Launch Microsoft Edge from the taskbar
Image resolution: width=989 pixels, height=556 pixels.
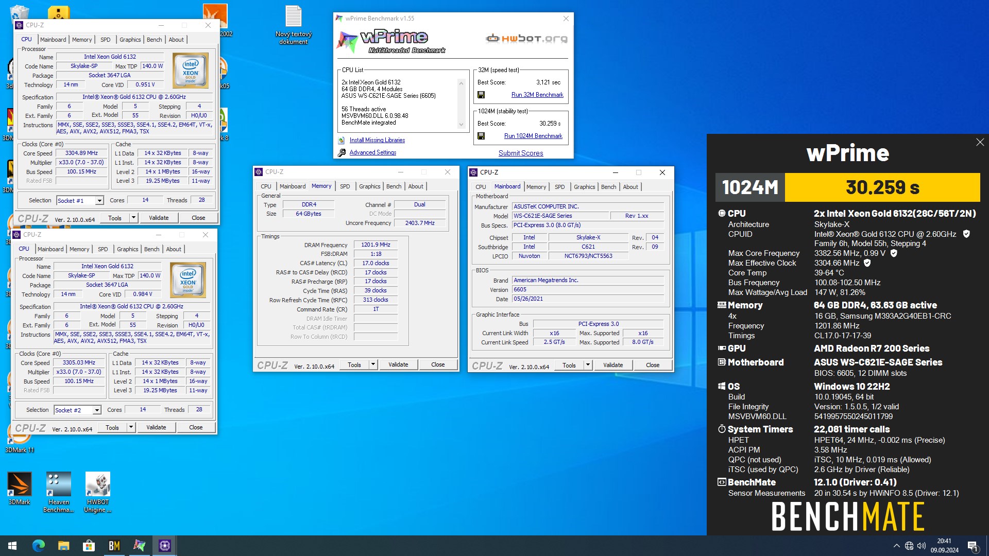38,546
